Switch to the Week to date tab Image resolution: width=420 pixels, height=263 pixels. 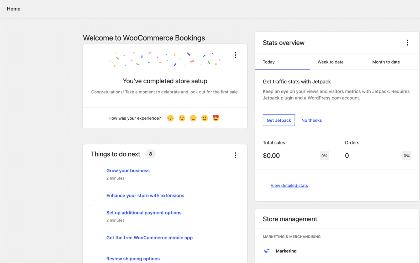(337, 62)
